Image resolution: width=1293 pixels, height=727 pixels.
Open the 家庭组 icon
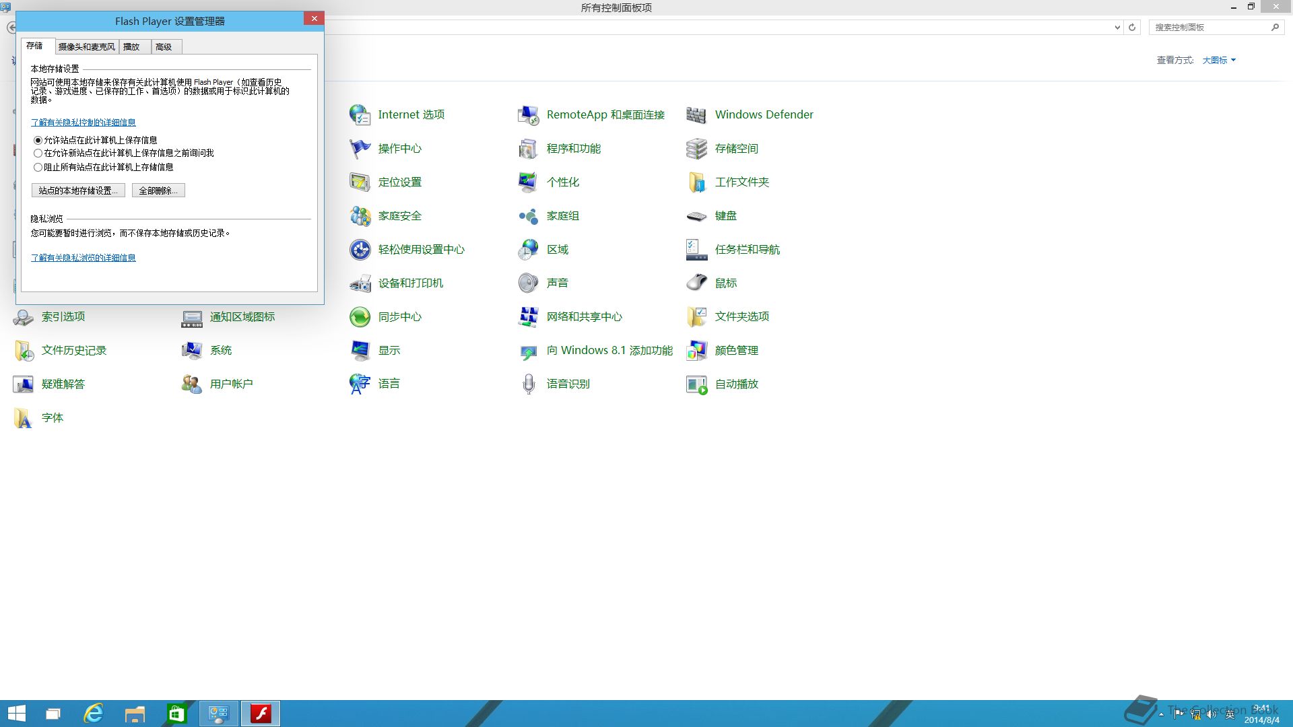[529, 216]
